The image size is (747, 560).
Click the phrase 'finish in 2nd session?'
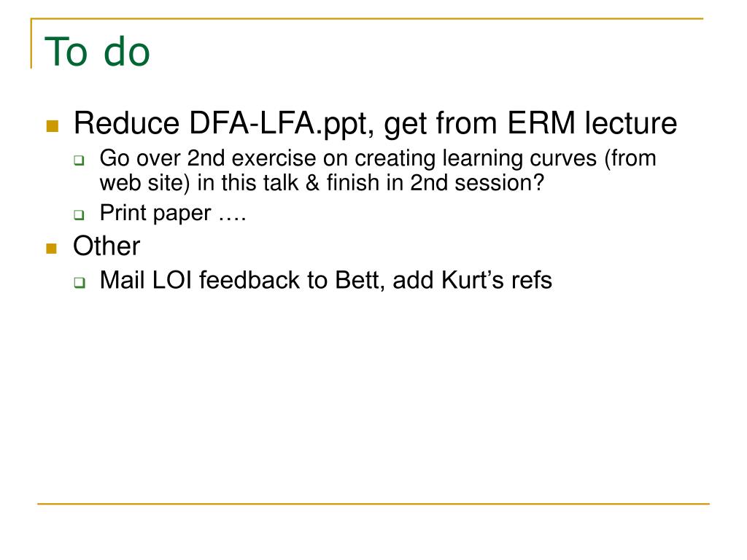[435, 183]
